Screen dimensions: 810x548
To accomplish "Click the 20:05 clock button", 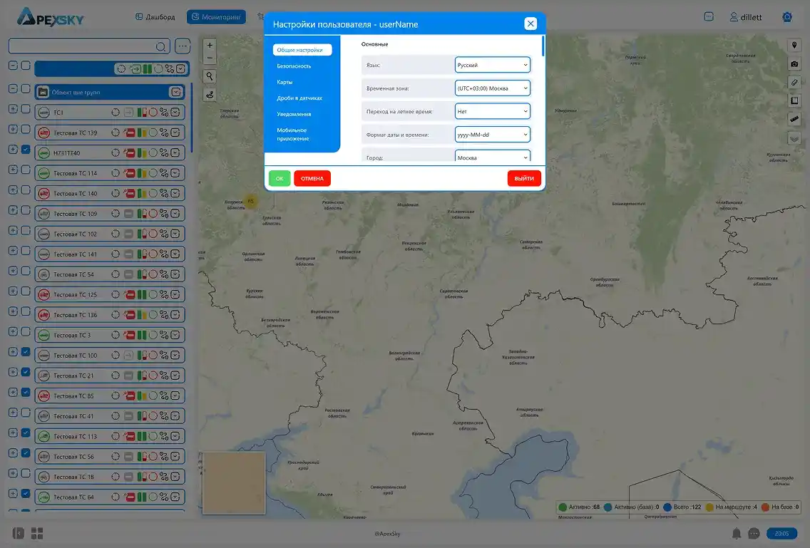I will coord(781,534).
